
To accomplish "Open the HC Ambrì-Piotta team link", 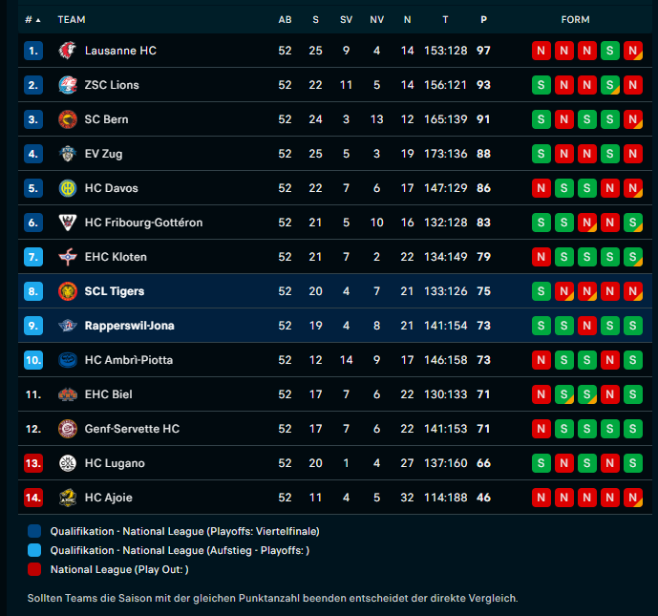I will point(128,360).
